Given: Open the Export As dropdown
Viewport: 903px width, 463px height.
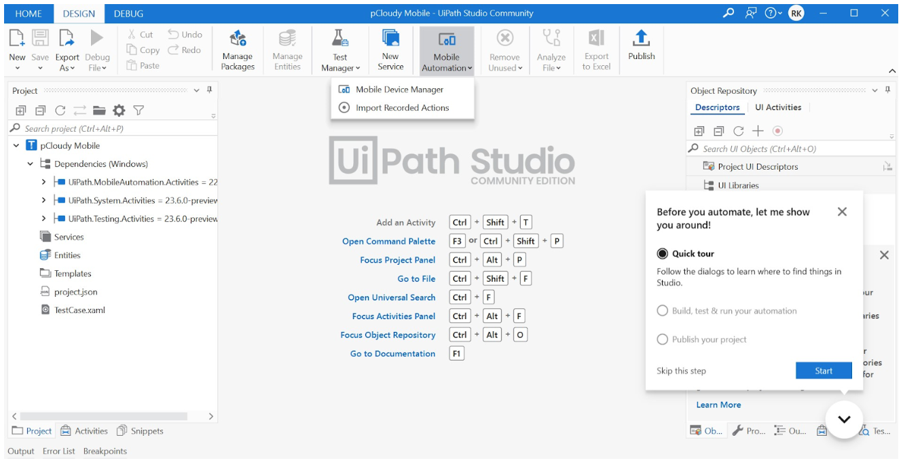Looking at the screenshot, I should pyautogui.click(x=67, y=68).
